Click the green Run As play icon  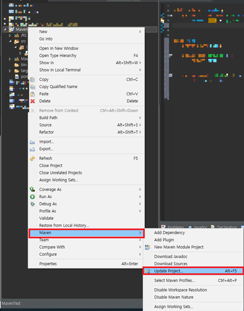(32, 197)
